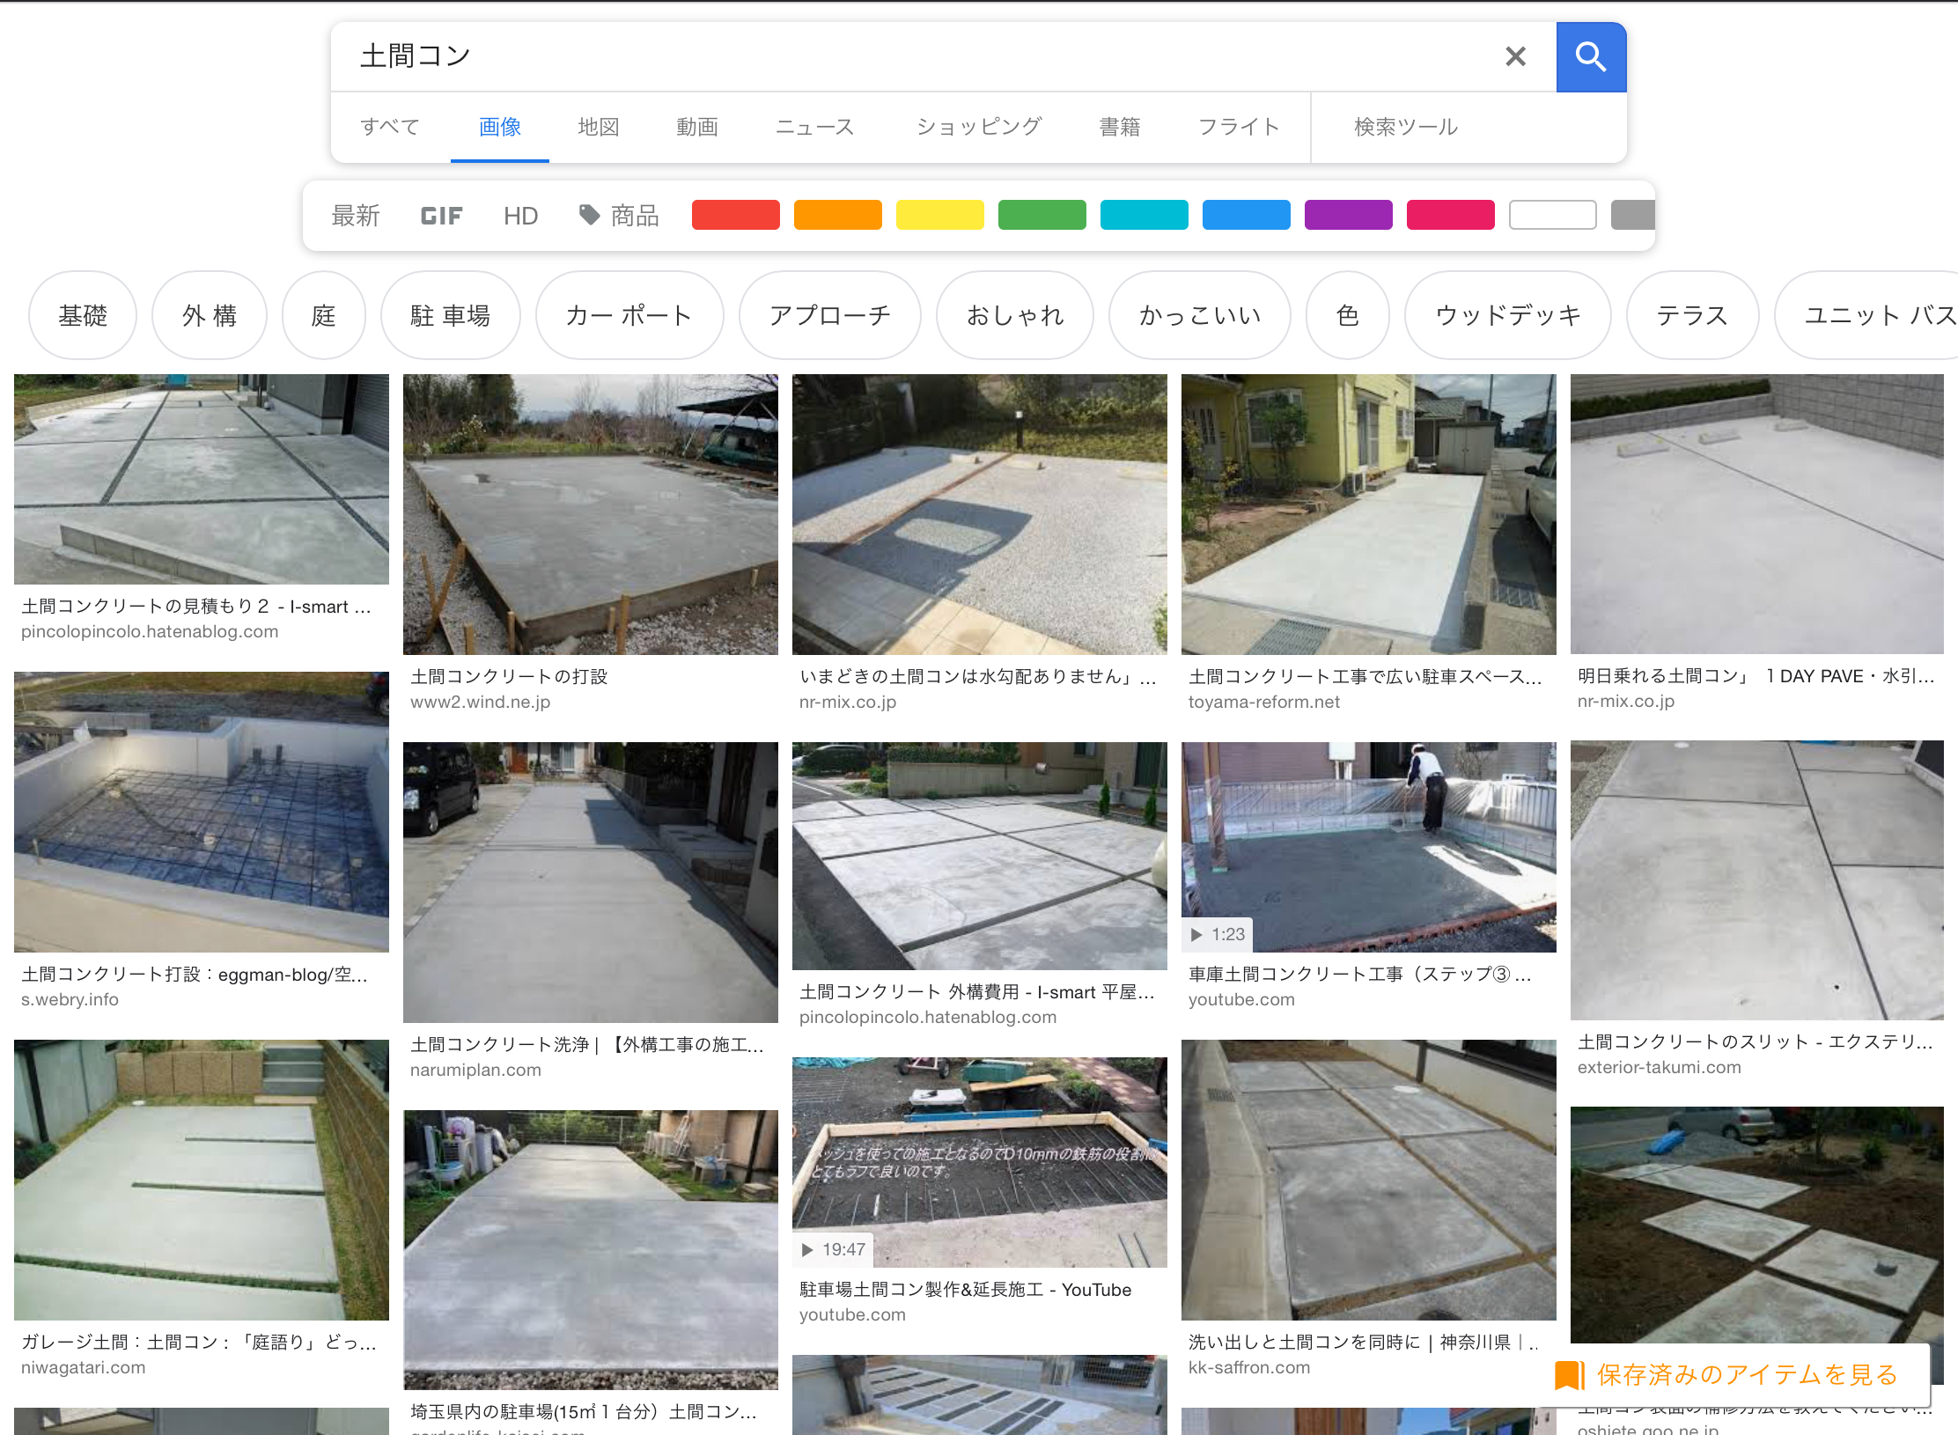Play the 19:47 駐車場土間コン製作 video
Screen dimensions: 1958x1435
pos(980,1162)
